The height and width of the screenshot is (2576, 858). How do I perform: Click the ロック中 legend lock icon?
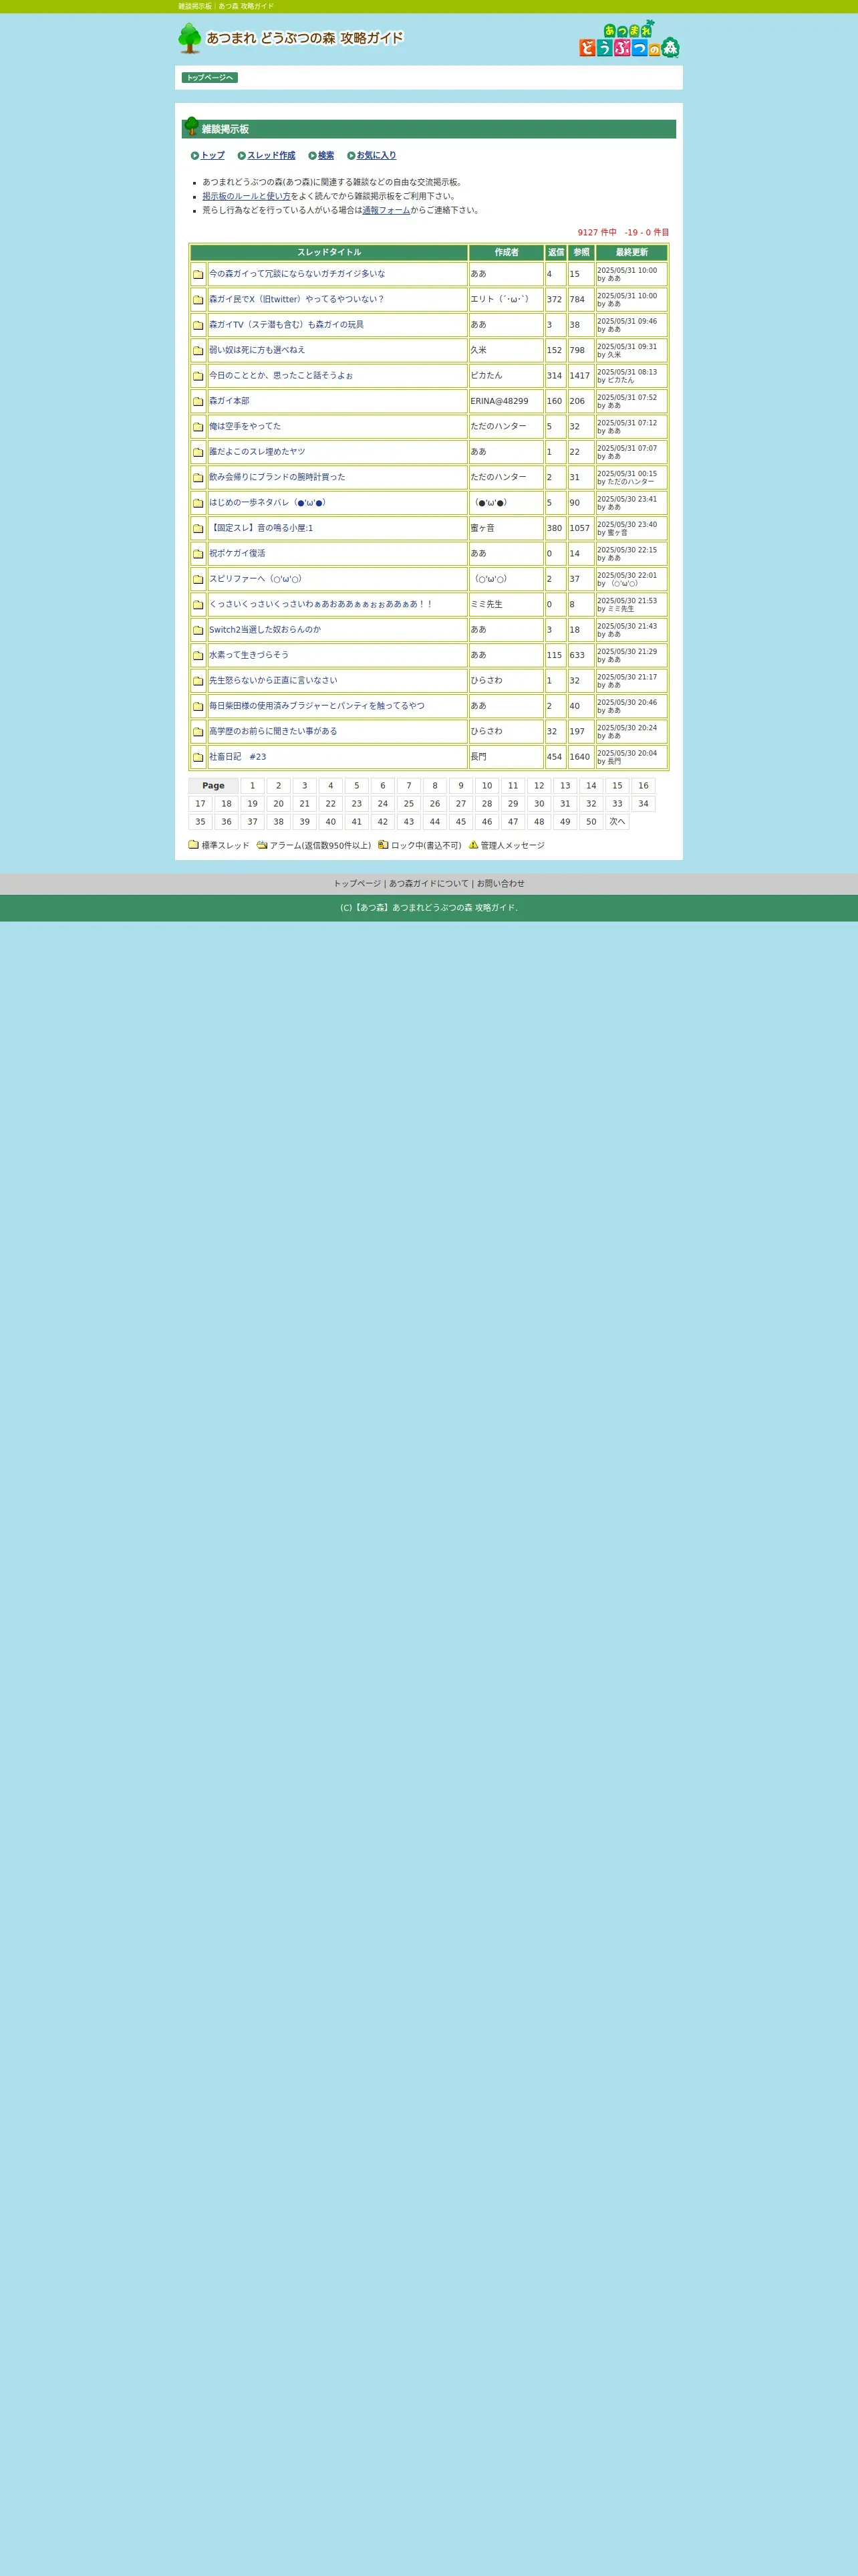pos(382,845)
